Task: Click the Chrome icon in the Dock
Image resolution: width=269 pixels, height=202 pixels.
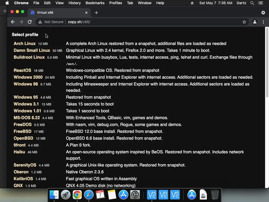Action: coord(77,195)
